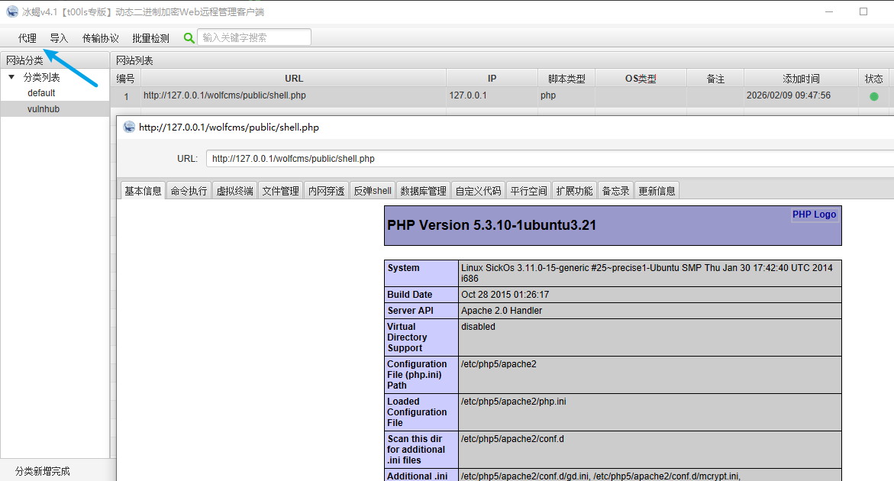
Task: Click the 脚本类型 column header
Action: pos(566,79)
